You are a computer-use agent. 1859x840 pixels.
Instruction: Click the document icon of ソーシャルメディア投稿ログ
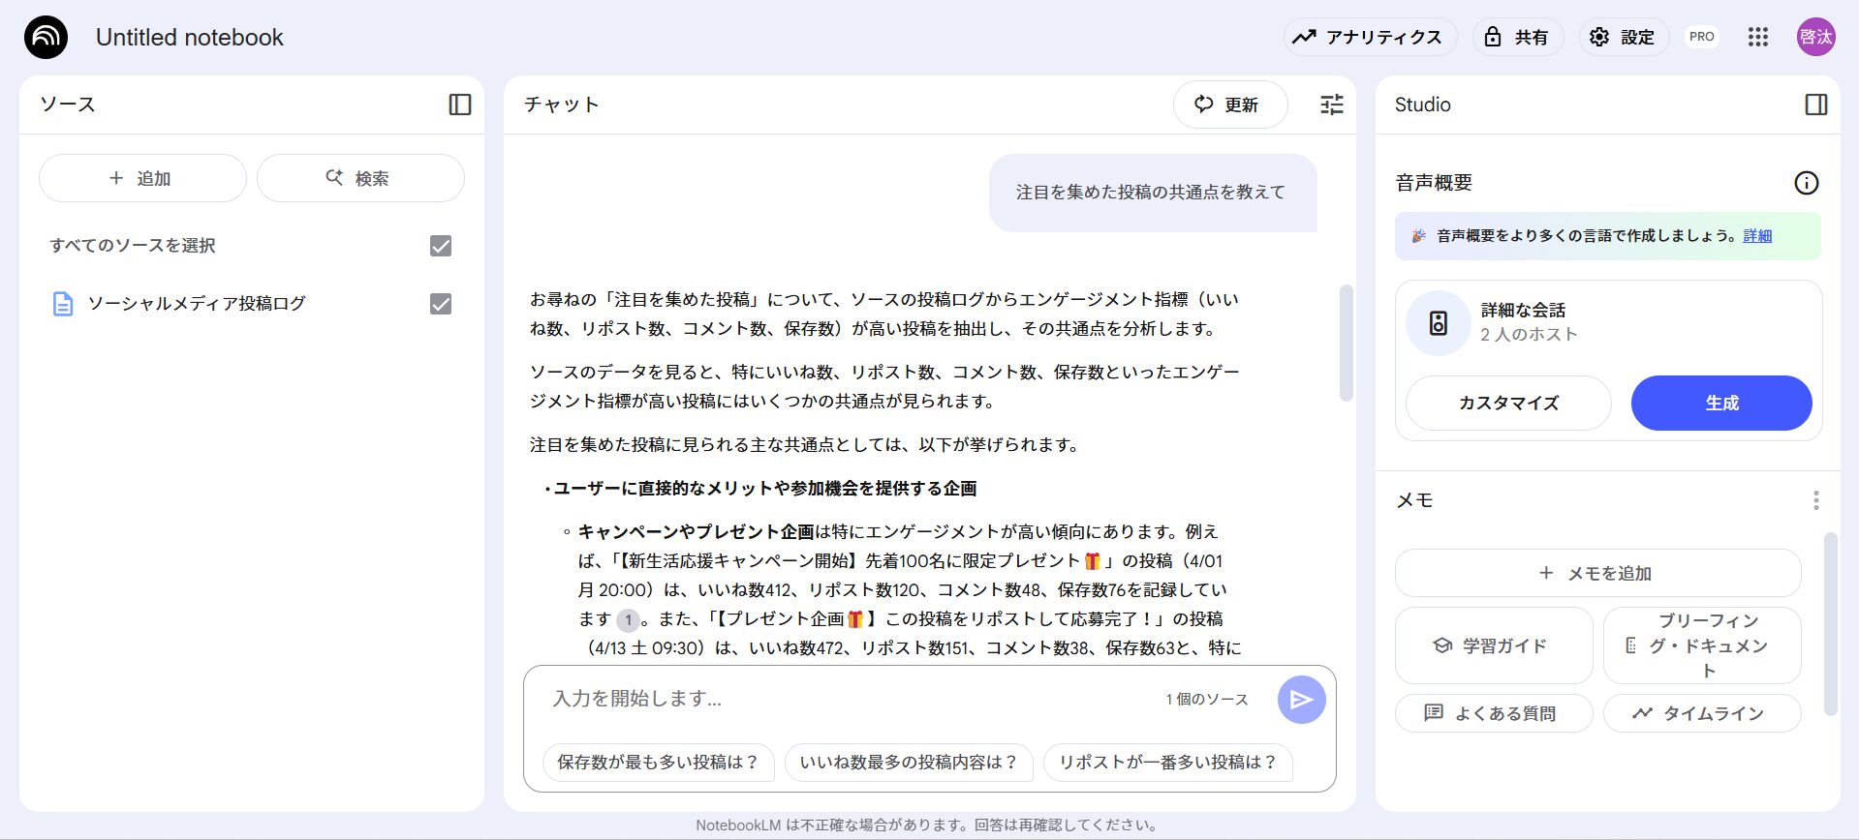point(63,304)
